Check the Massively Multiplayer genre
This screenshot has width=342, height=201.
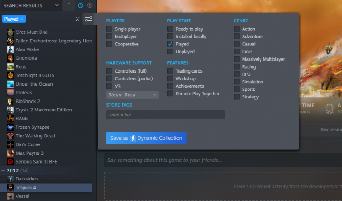pos(236,59)
